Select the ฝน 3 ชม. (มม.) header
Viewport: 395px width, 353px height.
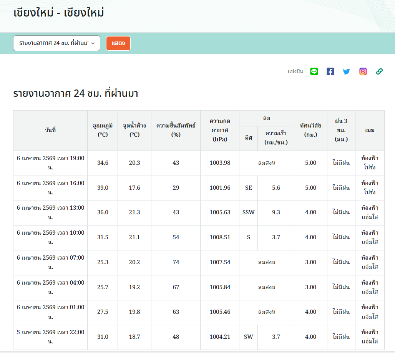pos(341,131)
